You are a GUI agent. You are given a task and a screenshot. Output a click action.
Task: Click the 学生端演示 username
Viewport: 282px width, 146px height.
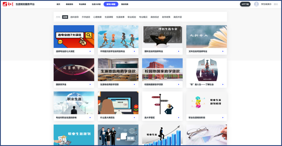pyautogui.click(x=266, y=4)
